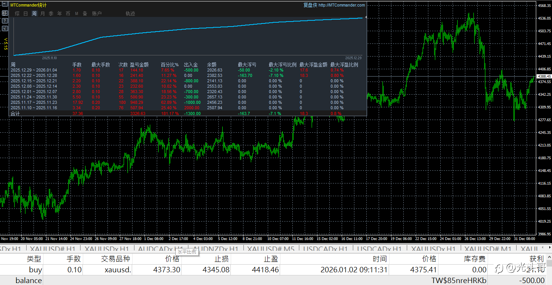This screenshot has height=285, width=552.
Task: Click the 最大浮亏 column header
Action: click(x=247, y=65)
